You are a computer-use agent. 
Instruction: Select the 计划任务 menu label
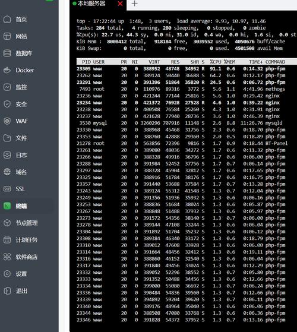click(x=27, y=240)
